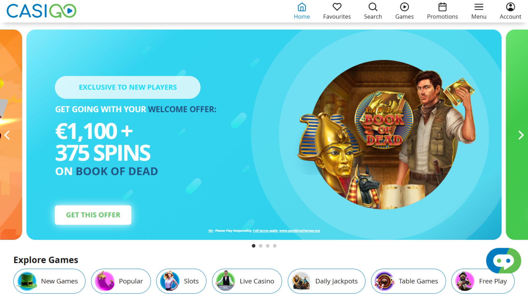Select the third carousel dot
This screenshot has height=297, width=528.
[x=268, y=246]
